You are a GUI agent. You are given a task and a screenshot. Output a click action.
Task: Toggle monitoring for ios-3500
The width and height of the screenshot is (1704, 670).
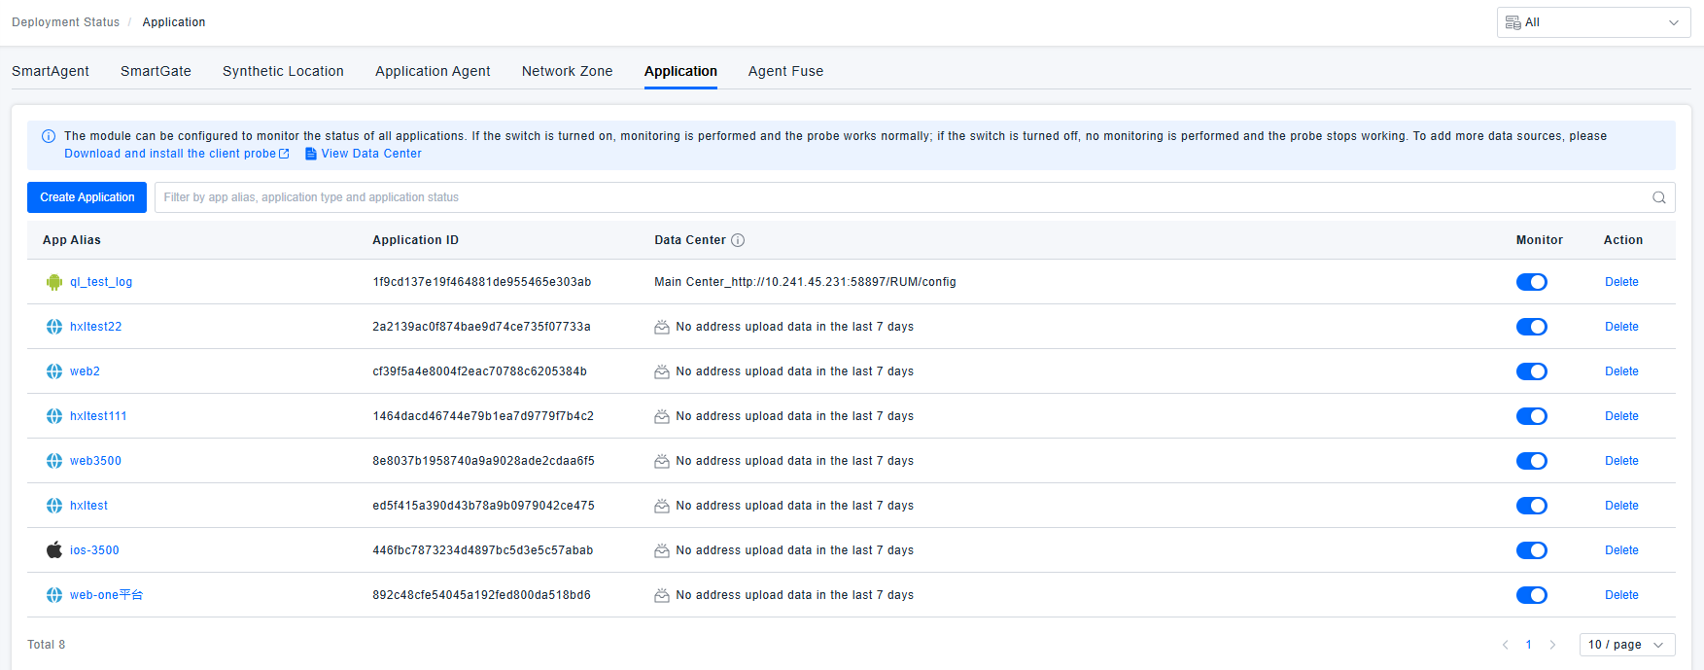coord(1531,550)
